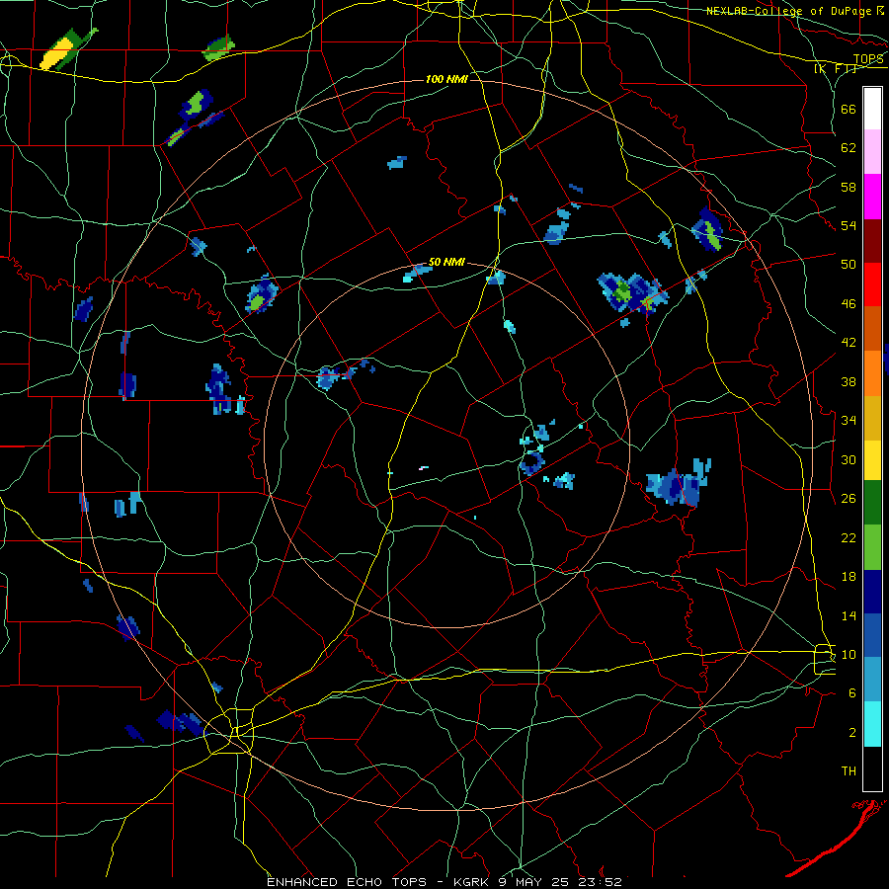Image resolution: width=889 pixels, height=889 pixels.
Task: Click the black TH swatch at scale bottom
Action: [872, 768]
